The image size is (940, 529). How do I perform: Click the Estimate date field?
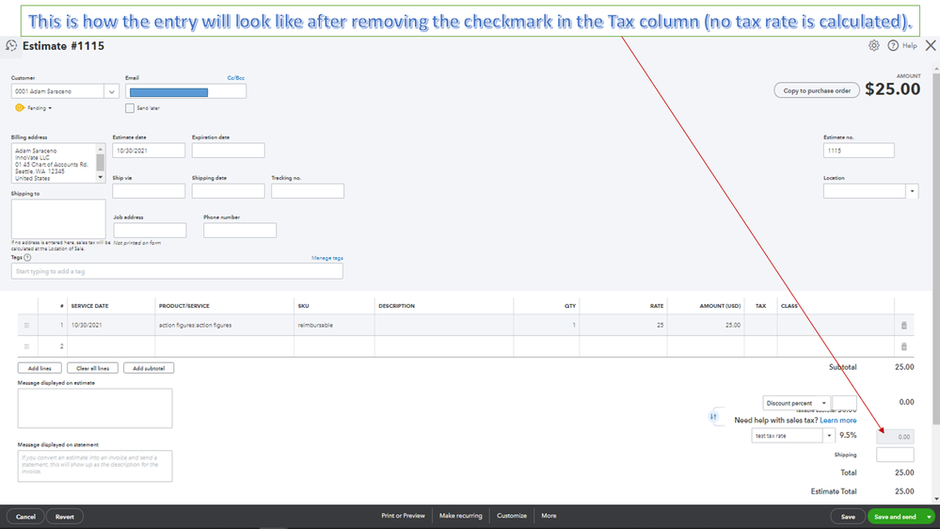pos(149,151)
